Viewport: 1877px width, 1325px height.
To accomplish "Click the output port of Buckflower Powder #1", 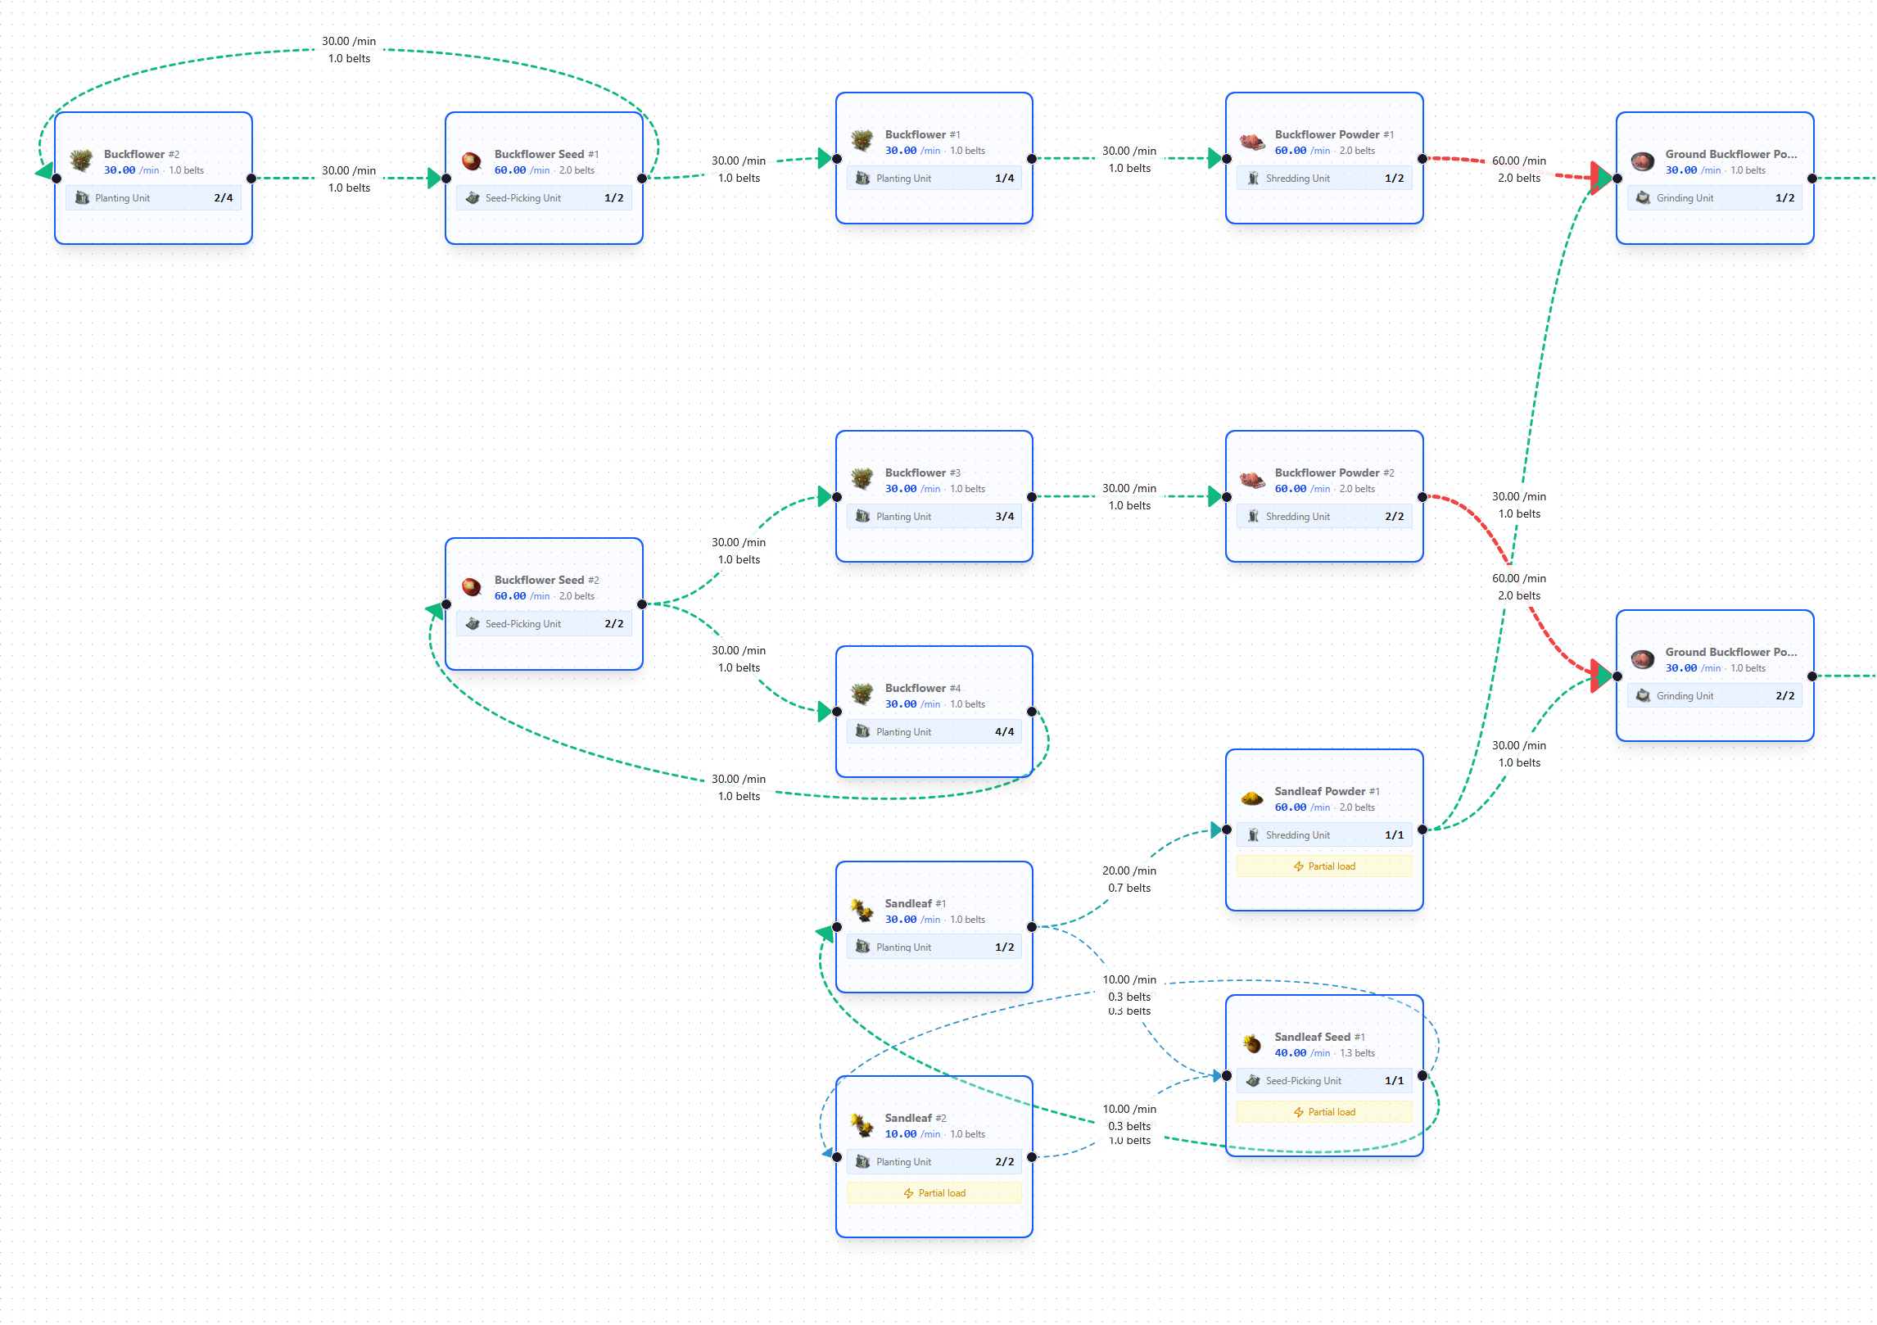I will (x=1422, y=159).
